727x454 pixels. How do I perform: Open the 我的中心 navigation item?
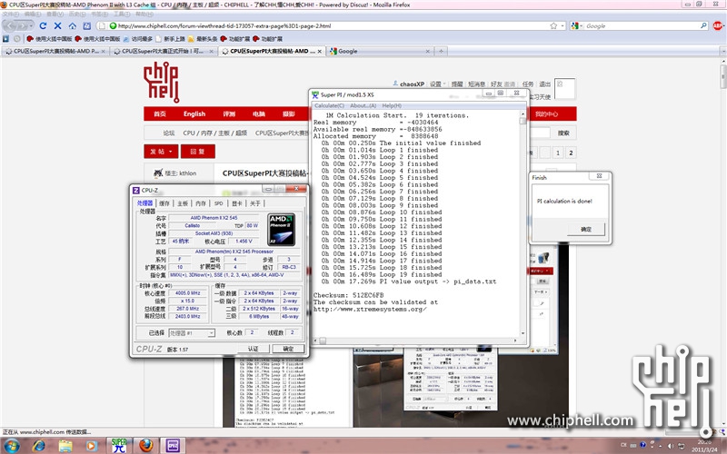point(546,114)
